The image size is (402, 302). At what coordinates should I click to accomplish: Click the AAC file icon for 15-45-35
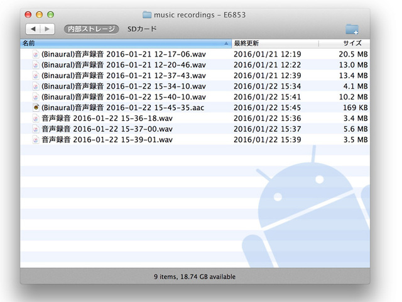(36, 108)
